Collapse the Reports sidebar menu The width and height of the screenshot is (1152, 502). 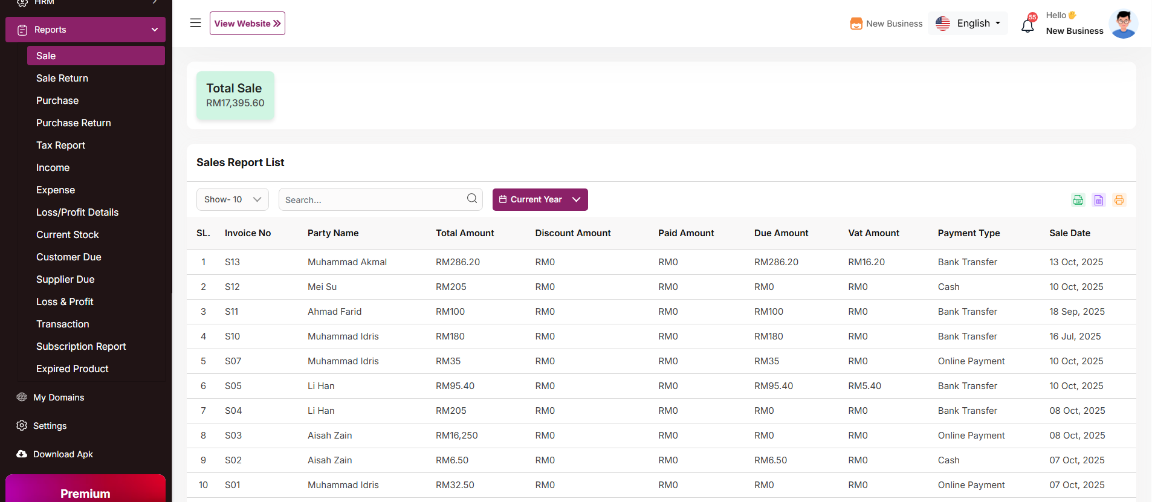click(x=85, y=30)
